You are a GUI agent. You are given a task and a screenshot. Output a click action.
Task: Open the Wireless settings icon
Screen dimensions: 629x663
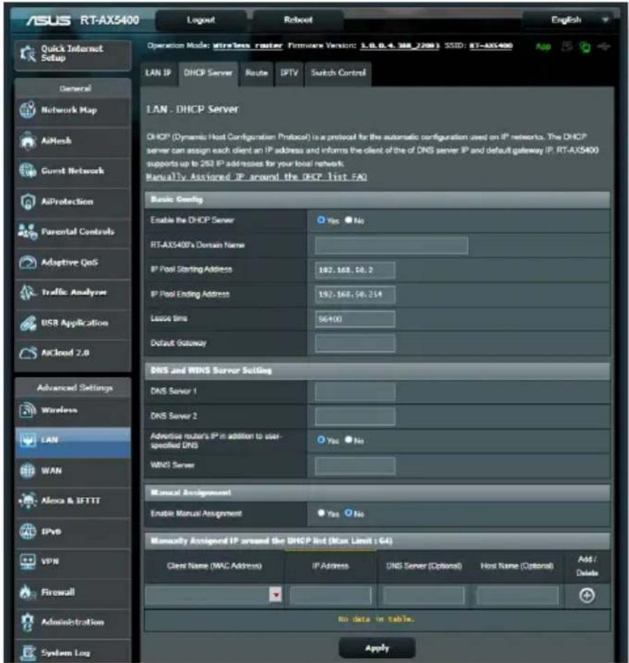click(x=27, y=410)
